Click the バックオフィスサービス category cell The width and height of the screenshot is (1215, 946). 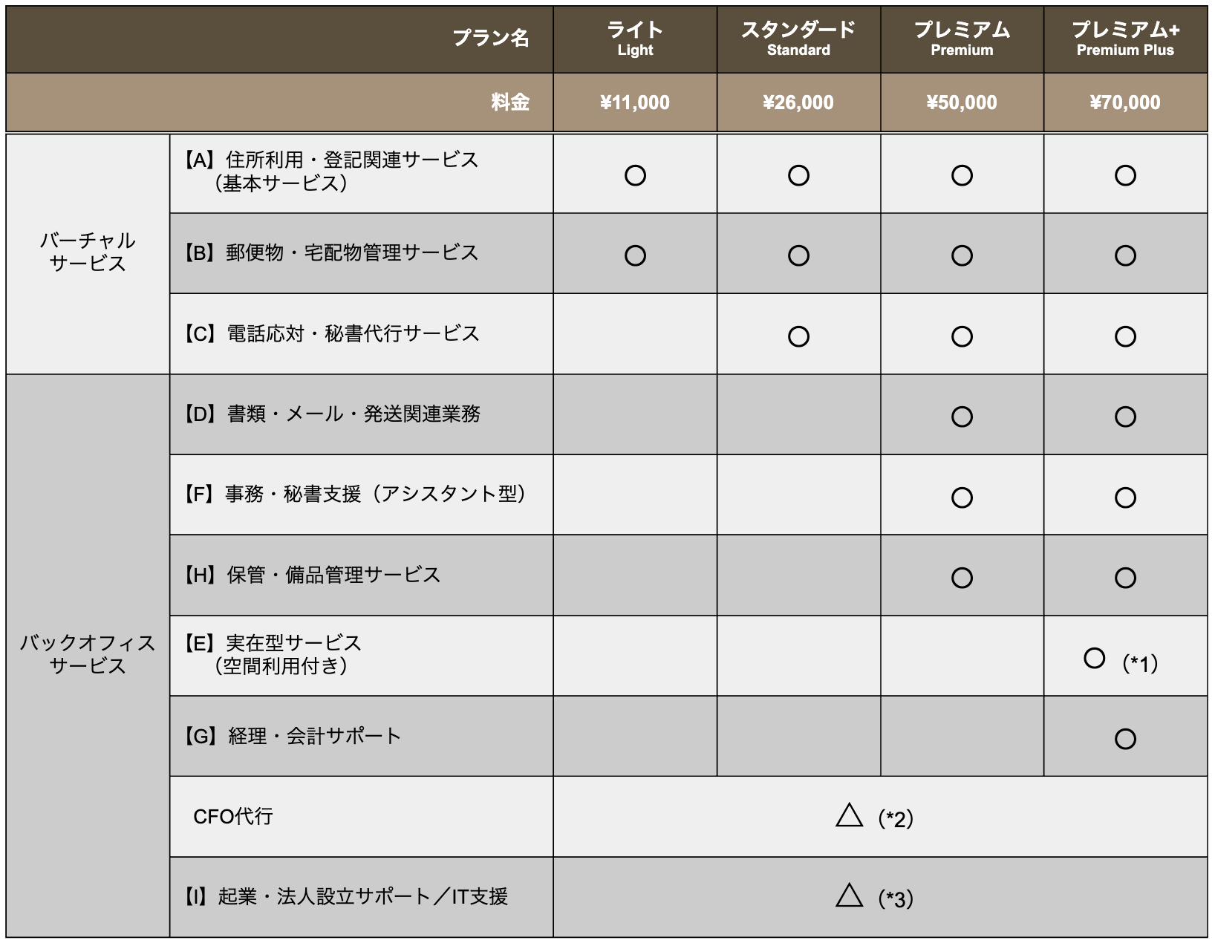[88, 654]
